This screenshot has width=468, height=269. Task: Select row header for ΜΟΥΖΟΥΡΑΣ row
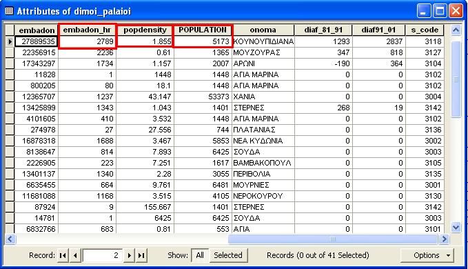tap(10, 52)
